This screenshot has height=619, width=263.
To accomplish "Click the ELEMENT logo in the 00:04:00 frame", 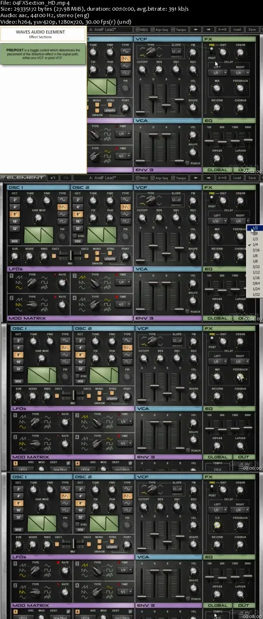I will [x=23, y=178].
